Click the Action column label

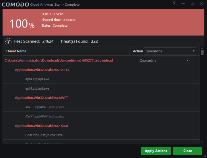pos(138,51)
